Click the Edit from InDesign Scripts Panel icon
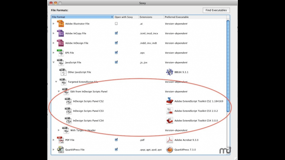The image size is (285, 160). point(66,91)
